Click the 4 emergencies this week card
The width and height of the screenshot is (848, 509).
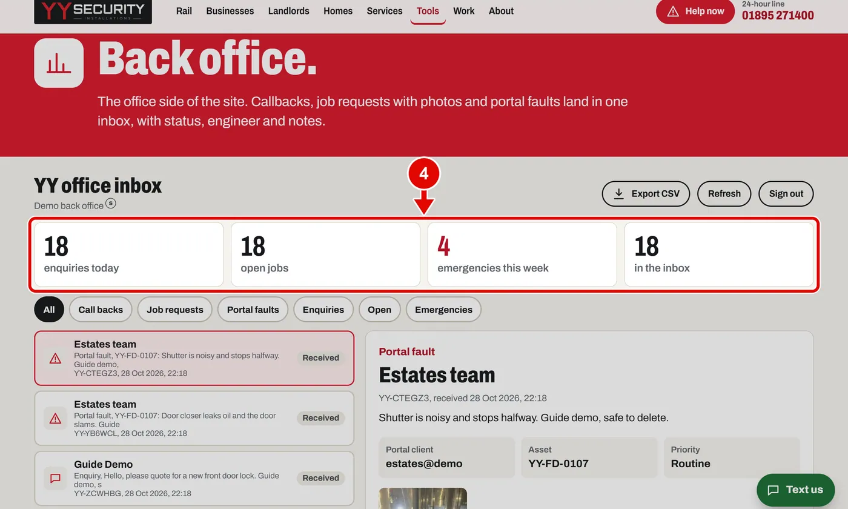[522, 254]
